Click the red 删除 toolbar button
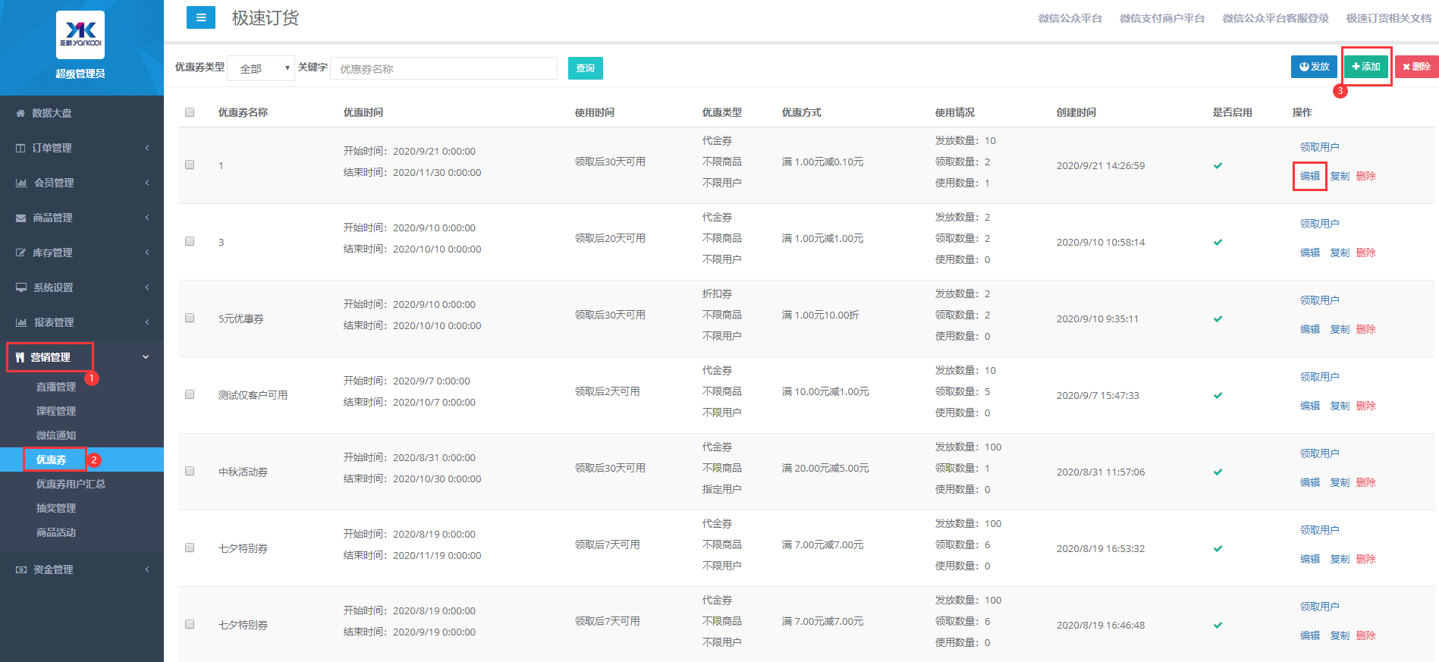 (x=1416, y=67)
